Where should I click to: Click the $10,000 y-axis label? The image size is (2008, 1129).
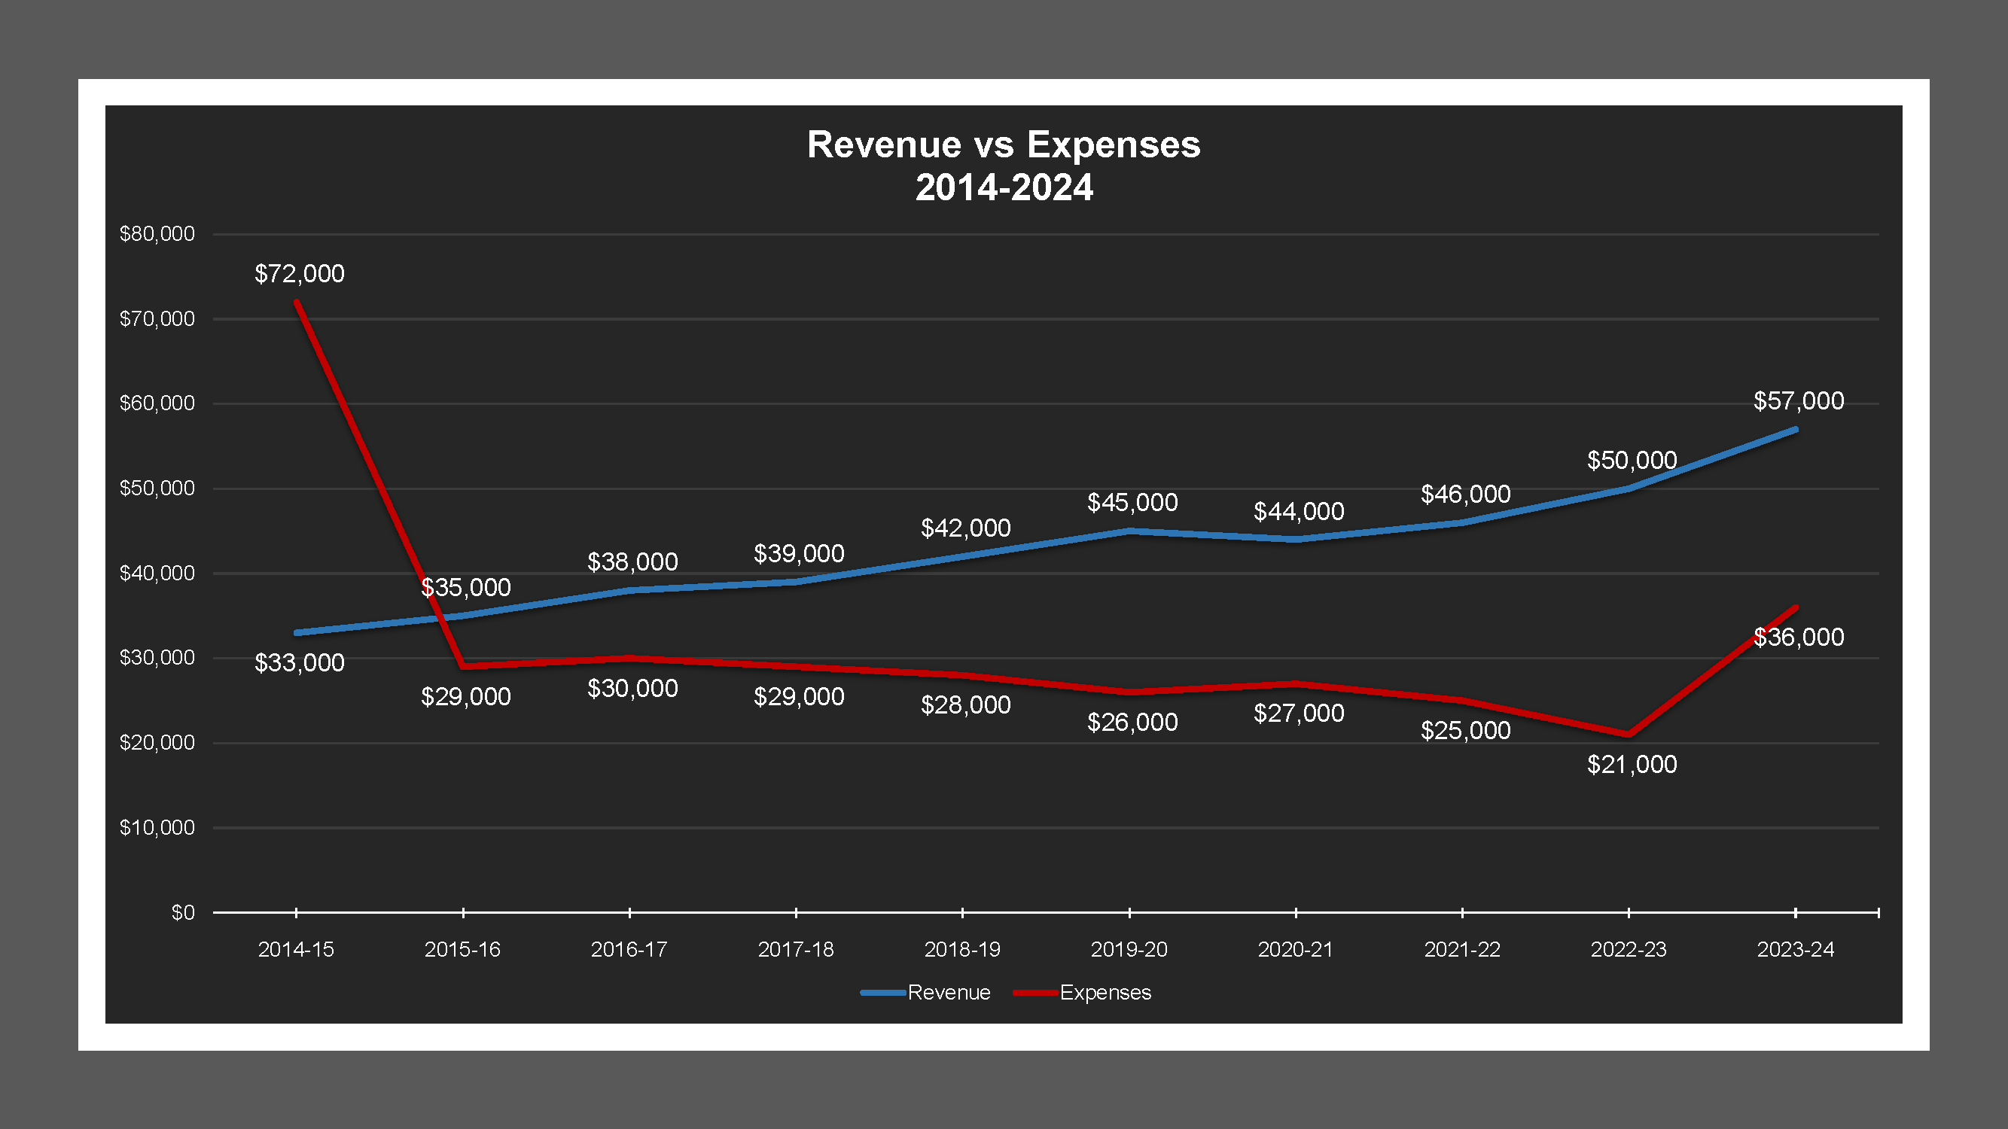157,827
